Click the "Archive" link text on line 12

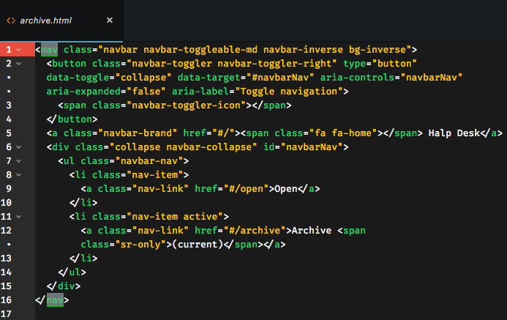pos(312,231)
